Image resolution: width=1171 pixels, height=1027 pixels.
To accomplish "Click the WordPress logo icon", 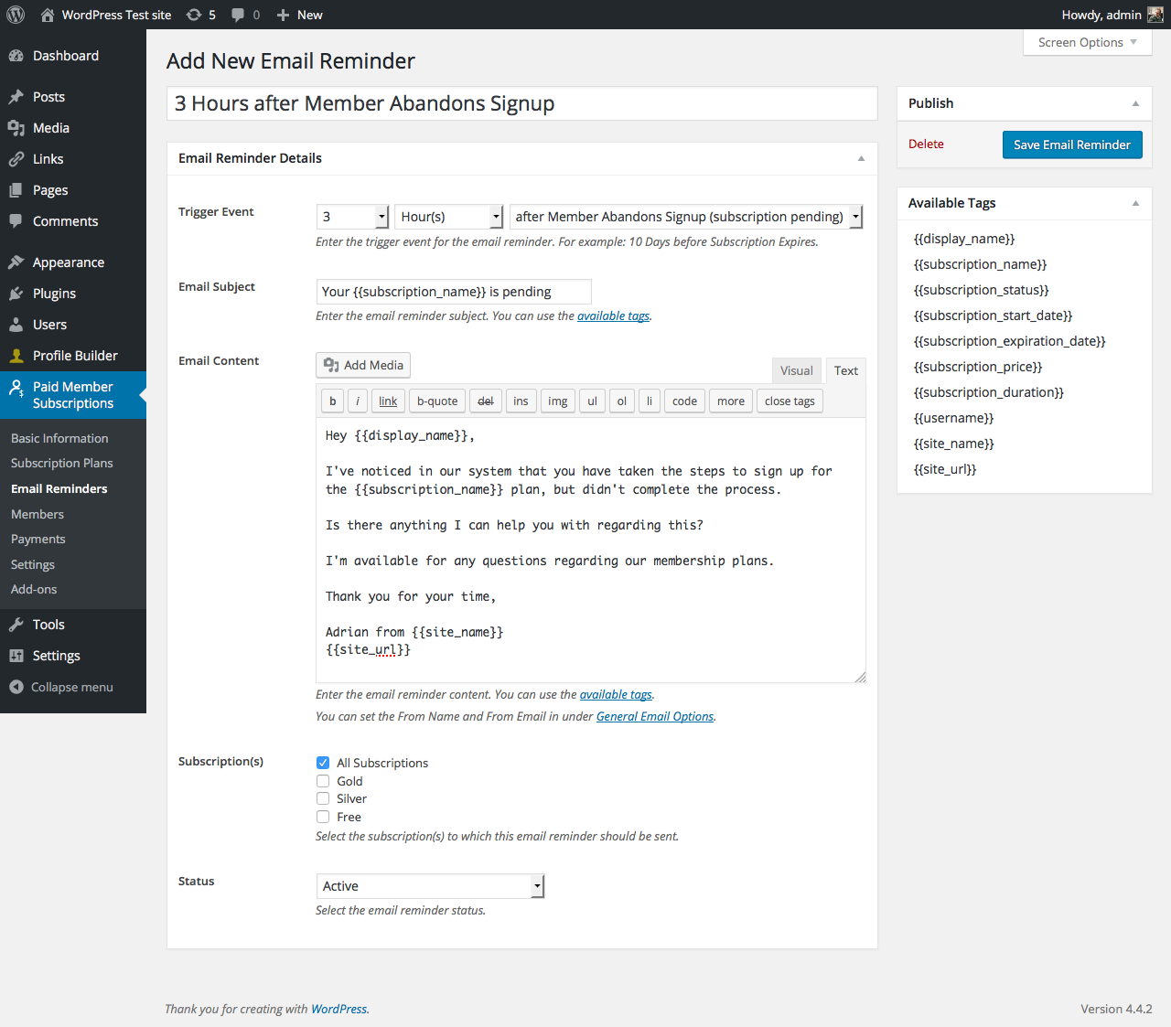I will tap(16, 15).
